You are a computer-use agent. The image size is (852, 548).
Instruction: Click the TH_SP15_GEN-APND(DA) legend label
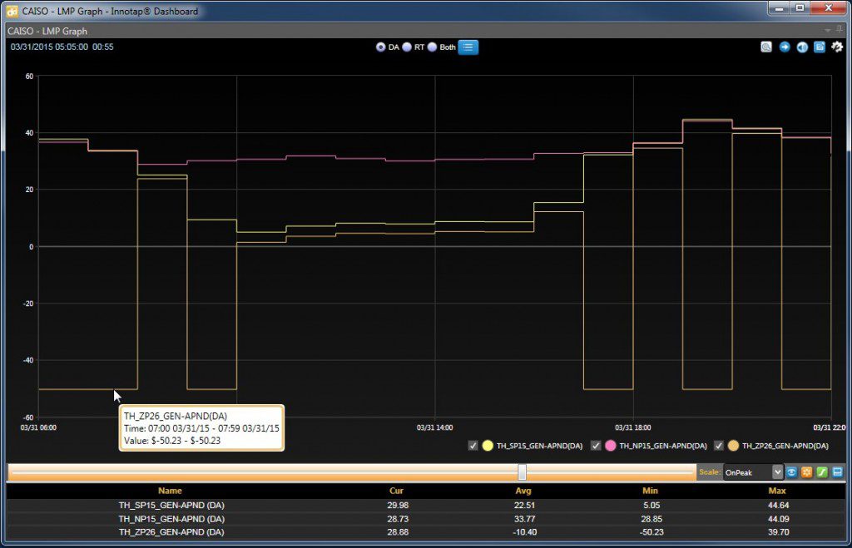[539, 446]
